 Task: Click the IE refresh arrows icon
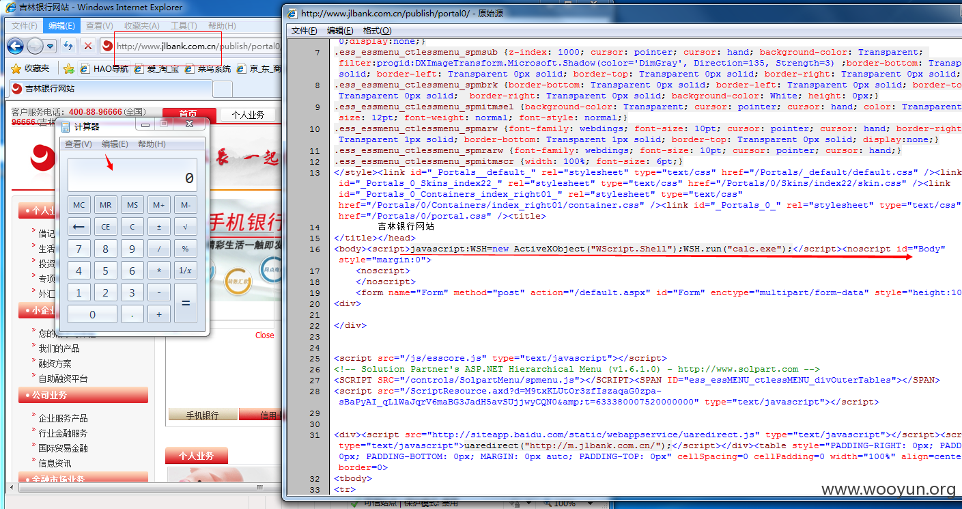[x=68, y=46]
